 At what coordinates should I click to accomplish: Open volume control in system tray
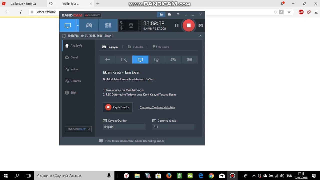point(282,176)
